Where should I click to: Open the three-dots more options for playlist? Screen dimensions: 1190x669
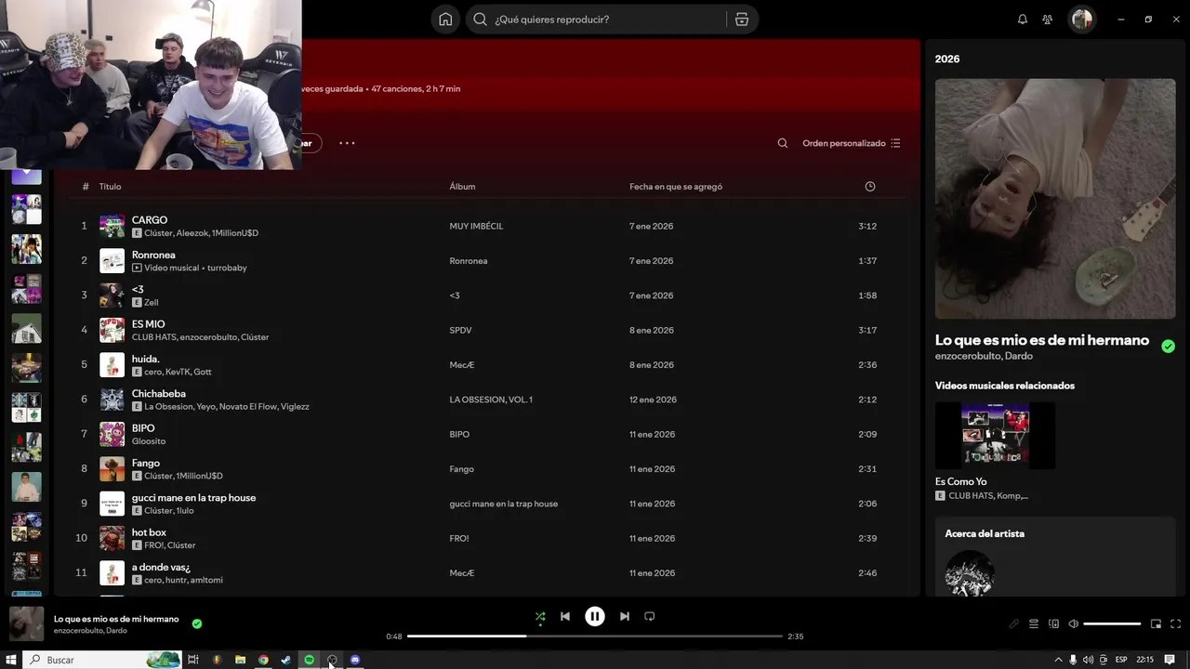[x=347, y=143]
